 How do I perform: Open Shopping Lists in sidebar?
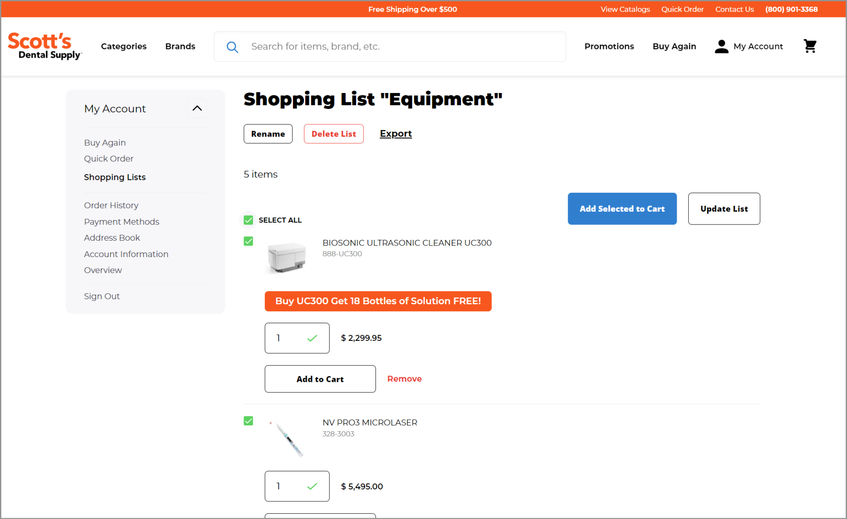coord(115,177)
